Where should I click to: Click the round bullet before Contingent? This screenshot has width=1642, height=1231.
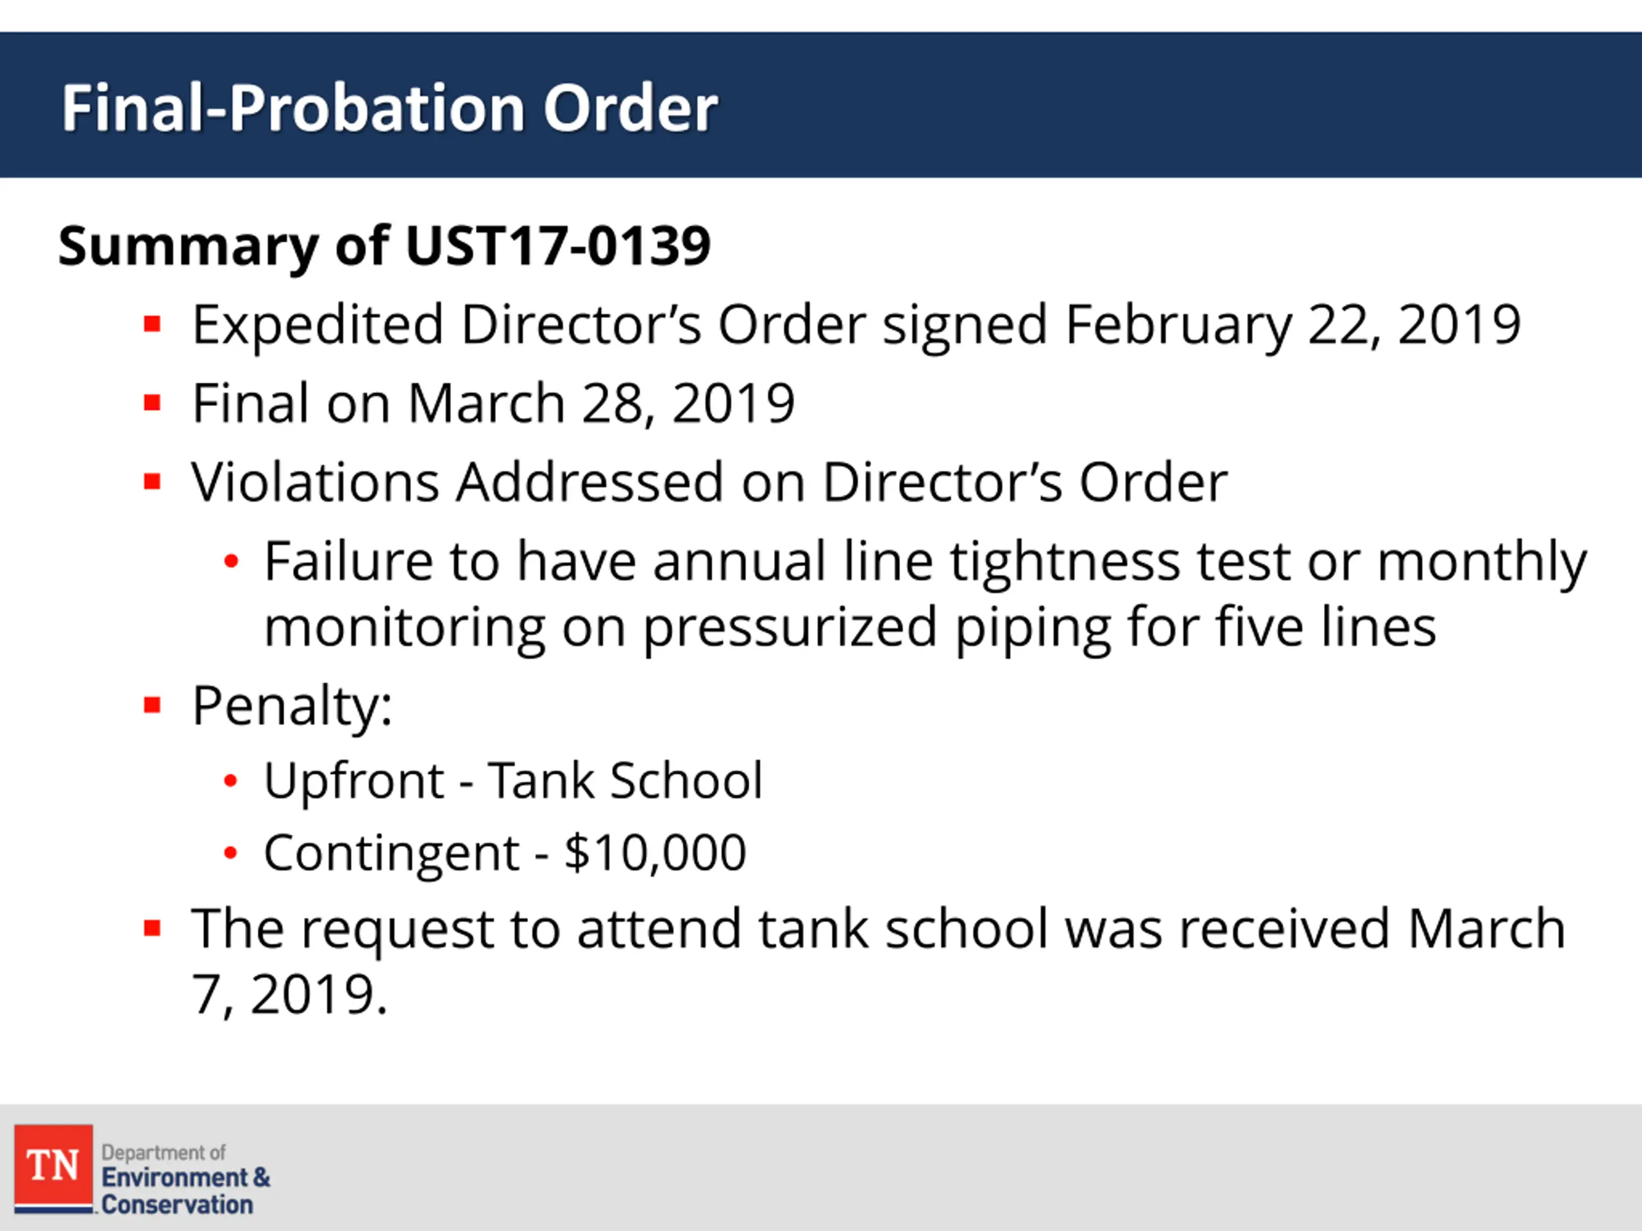click(x=231, y=853)
